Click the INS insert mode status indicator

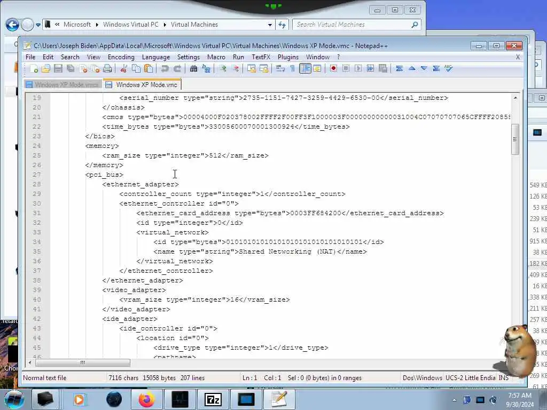pyautogui.click(x=504, y=377)
